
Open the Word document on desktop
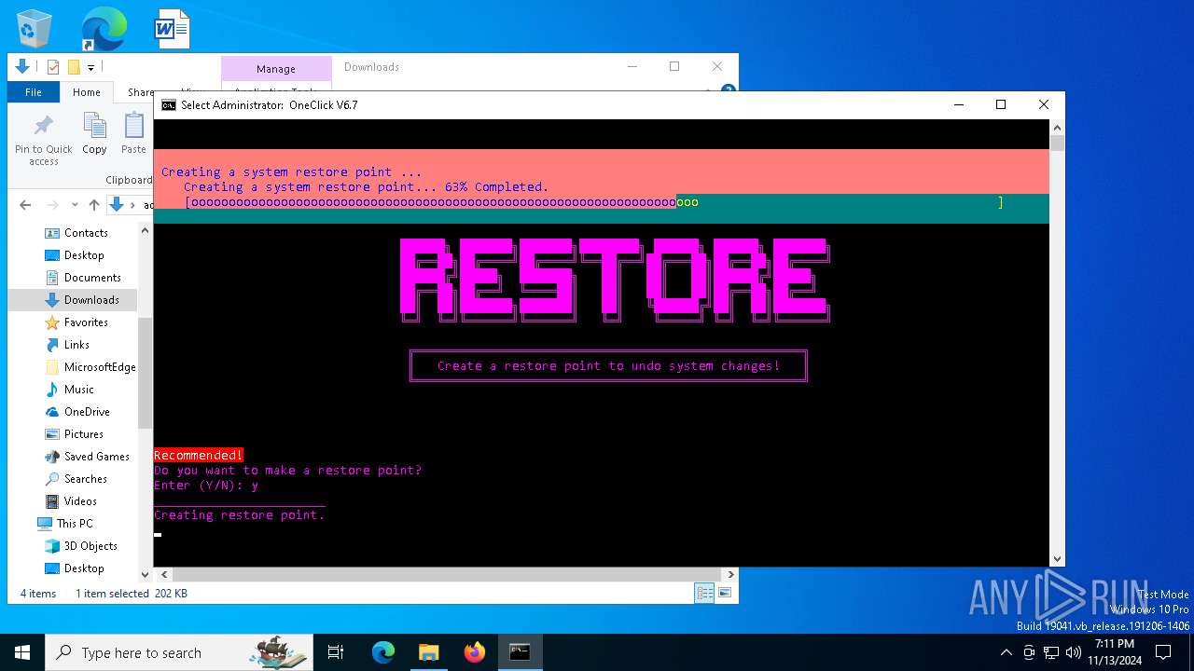(x=173, y=28)
